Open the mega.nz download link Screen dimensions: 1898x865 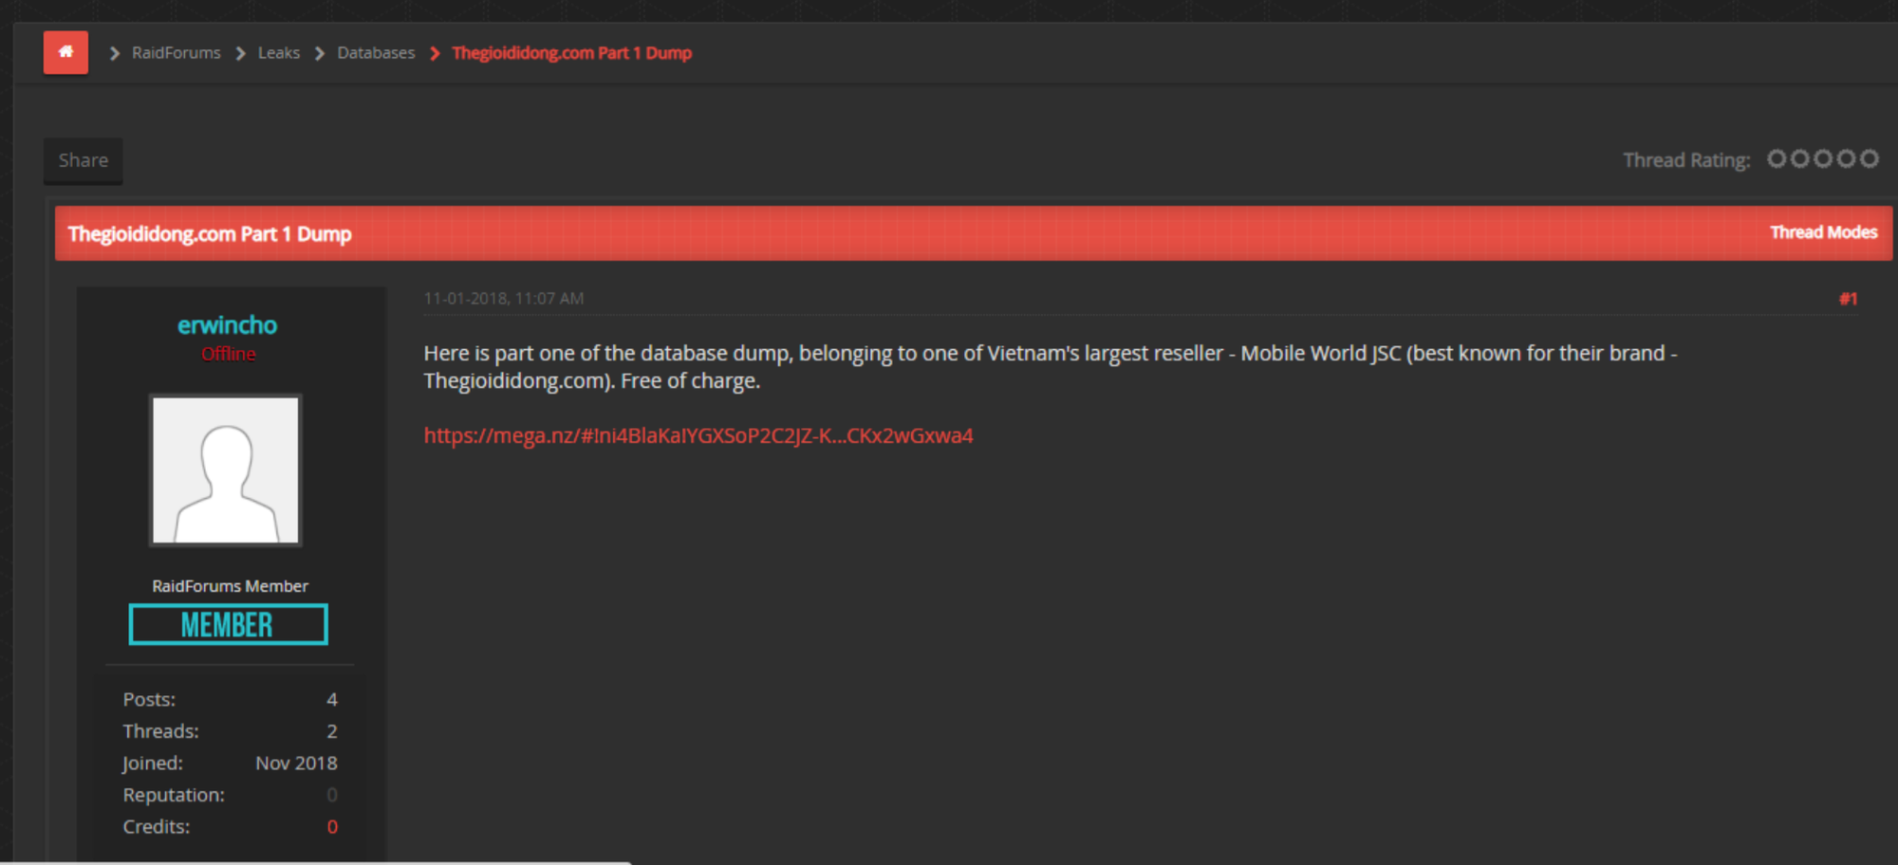[x=698, y=435]
